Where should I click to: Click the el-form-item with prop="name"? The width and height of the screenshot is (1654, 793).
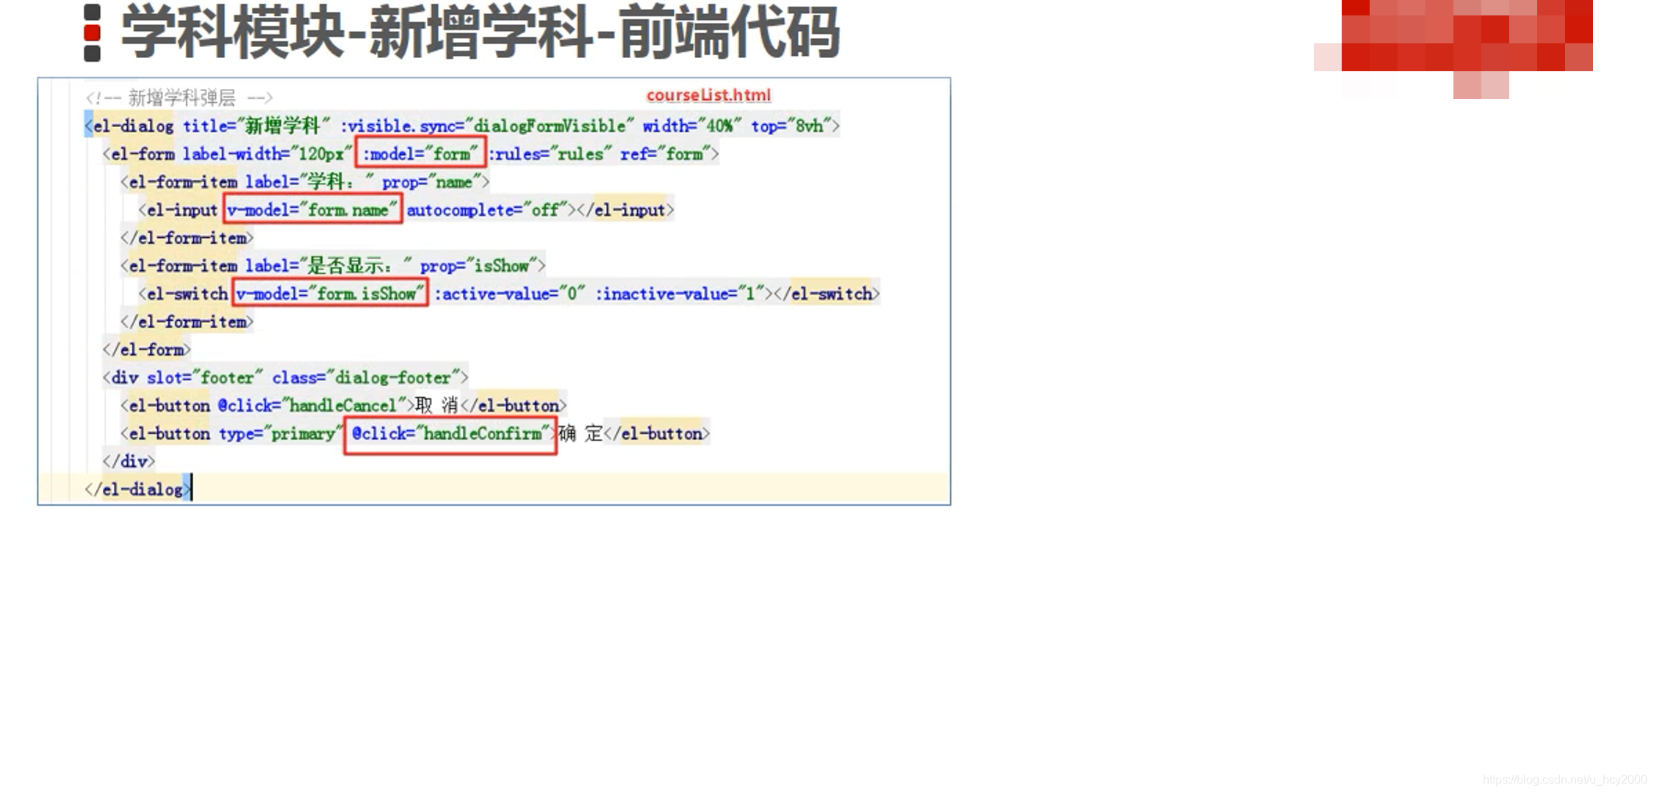click(304, 182)
